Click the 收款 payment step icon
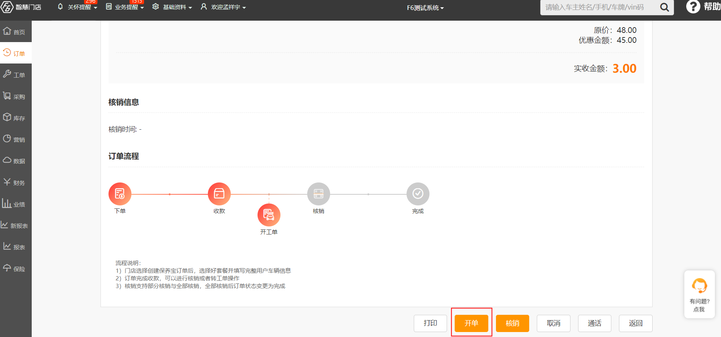 (x=219, y=194)
